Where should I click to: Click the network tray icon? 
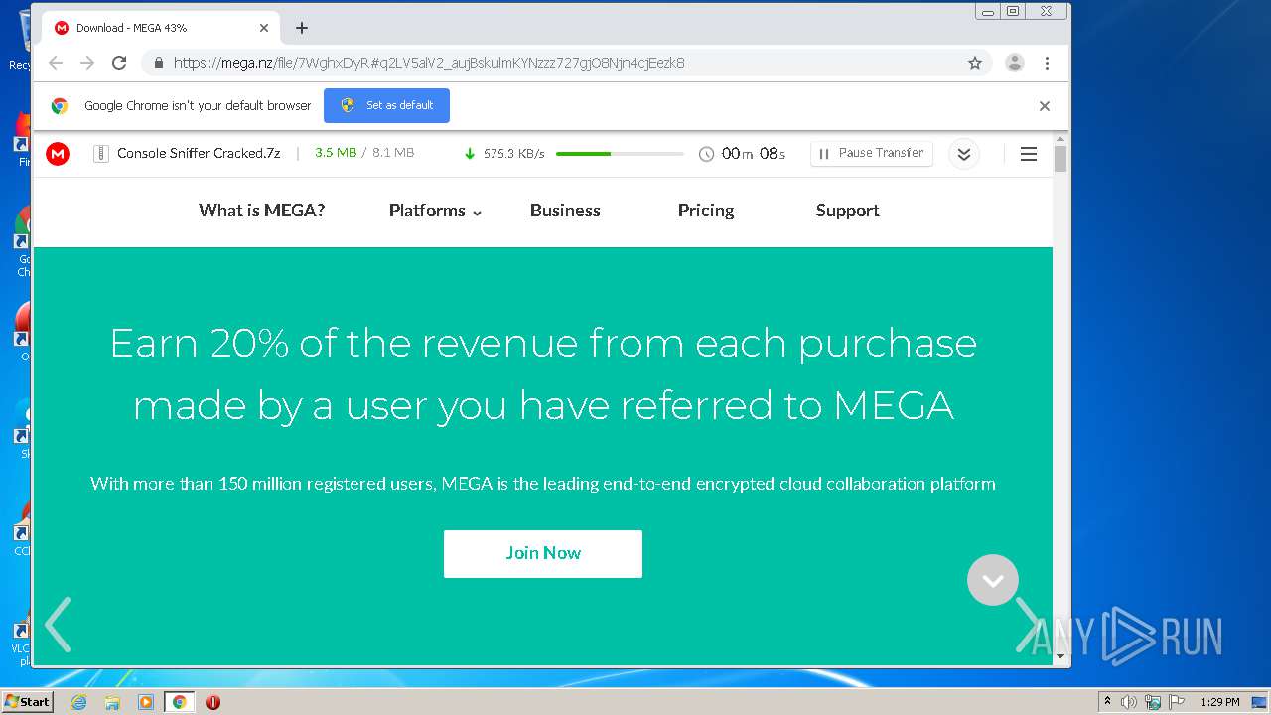coord(1153,702)
